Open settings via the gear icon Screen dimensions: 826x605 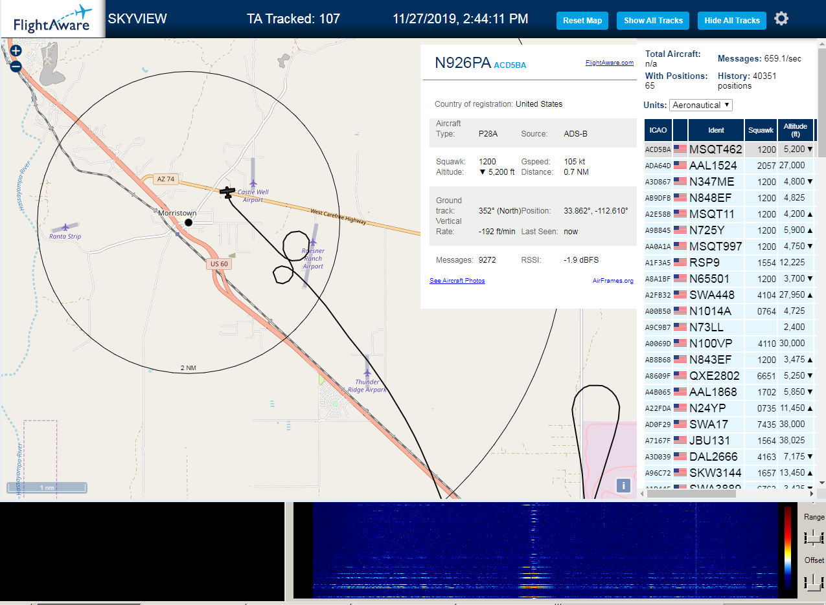(x=781, y=19)
